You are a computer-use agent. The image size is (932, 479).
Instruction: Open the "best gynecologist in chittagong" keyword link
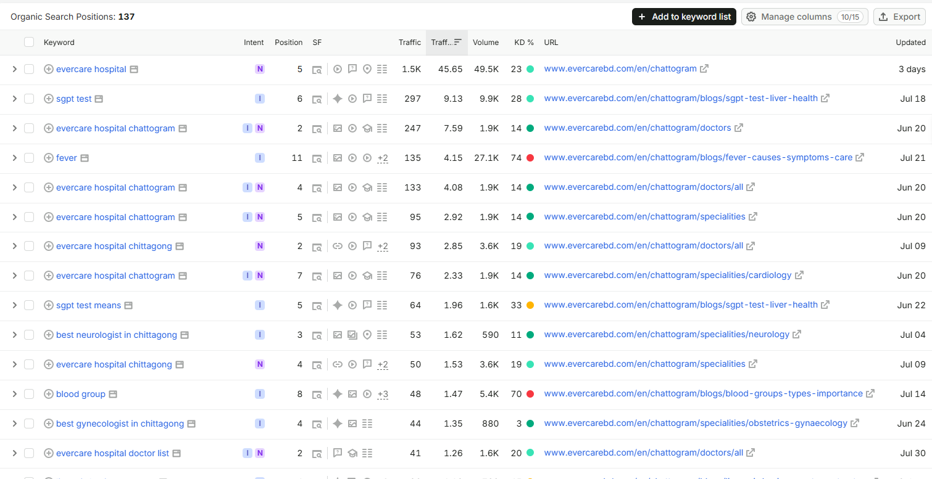(120, 424)
